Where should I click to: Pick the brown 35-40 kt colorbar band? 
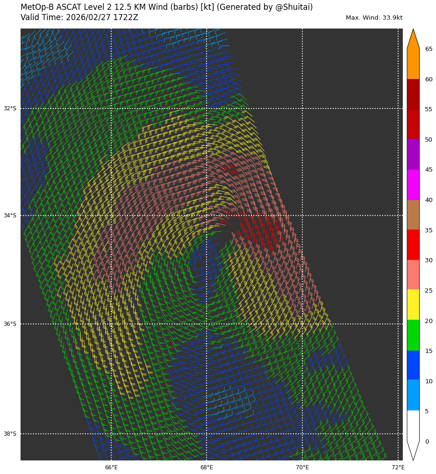413,215
